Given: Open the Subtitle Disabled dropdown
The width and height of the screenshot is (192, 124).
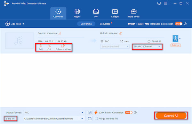Looking at the screenshot, I should click(115, 47).
